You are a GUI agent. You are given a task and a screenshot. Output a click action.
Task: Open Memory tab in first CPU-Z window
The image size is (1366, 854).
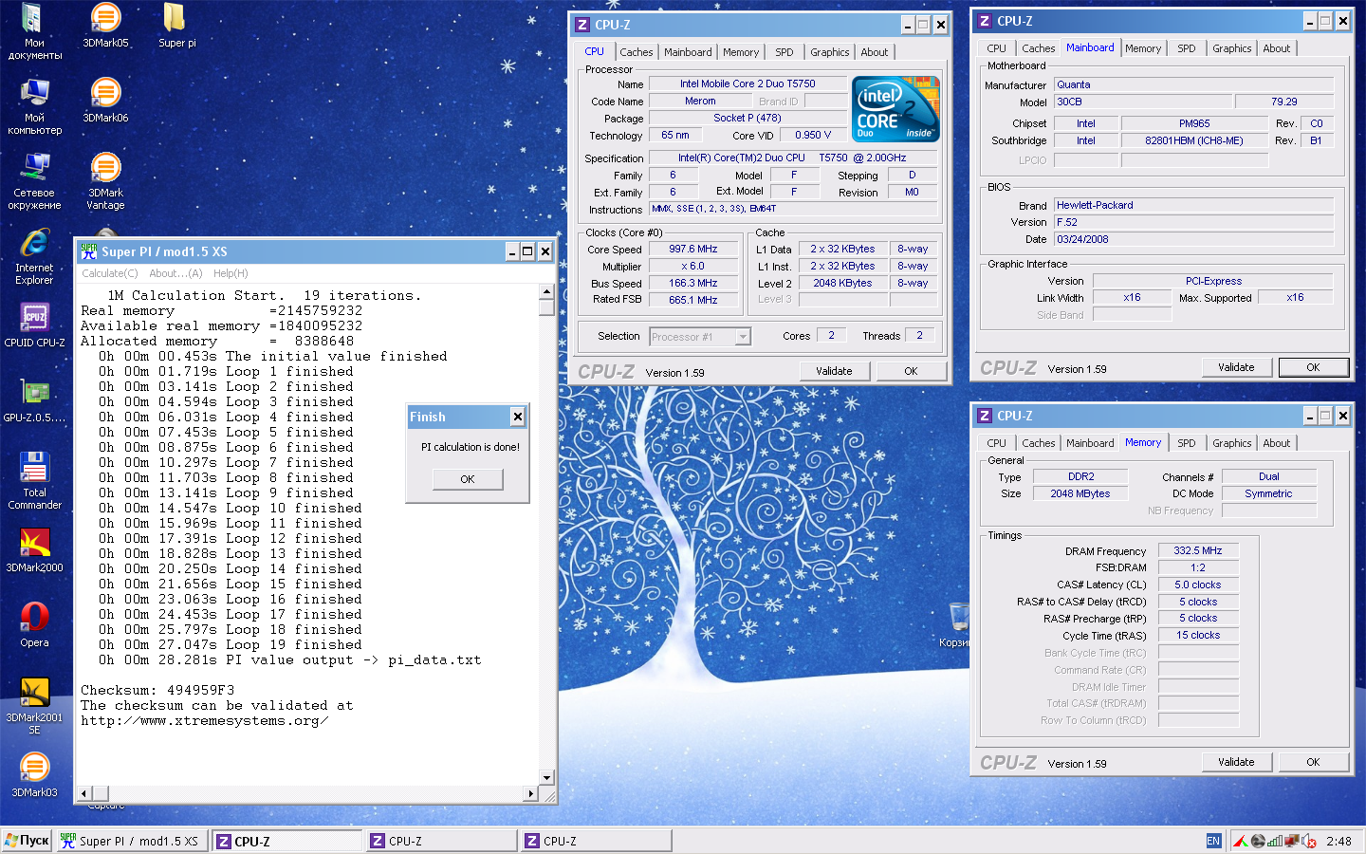click(741, 52)
